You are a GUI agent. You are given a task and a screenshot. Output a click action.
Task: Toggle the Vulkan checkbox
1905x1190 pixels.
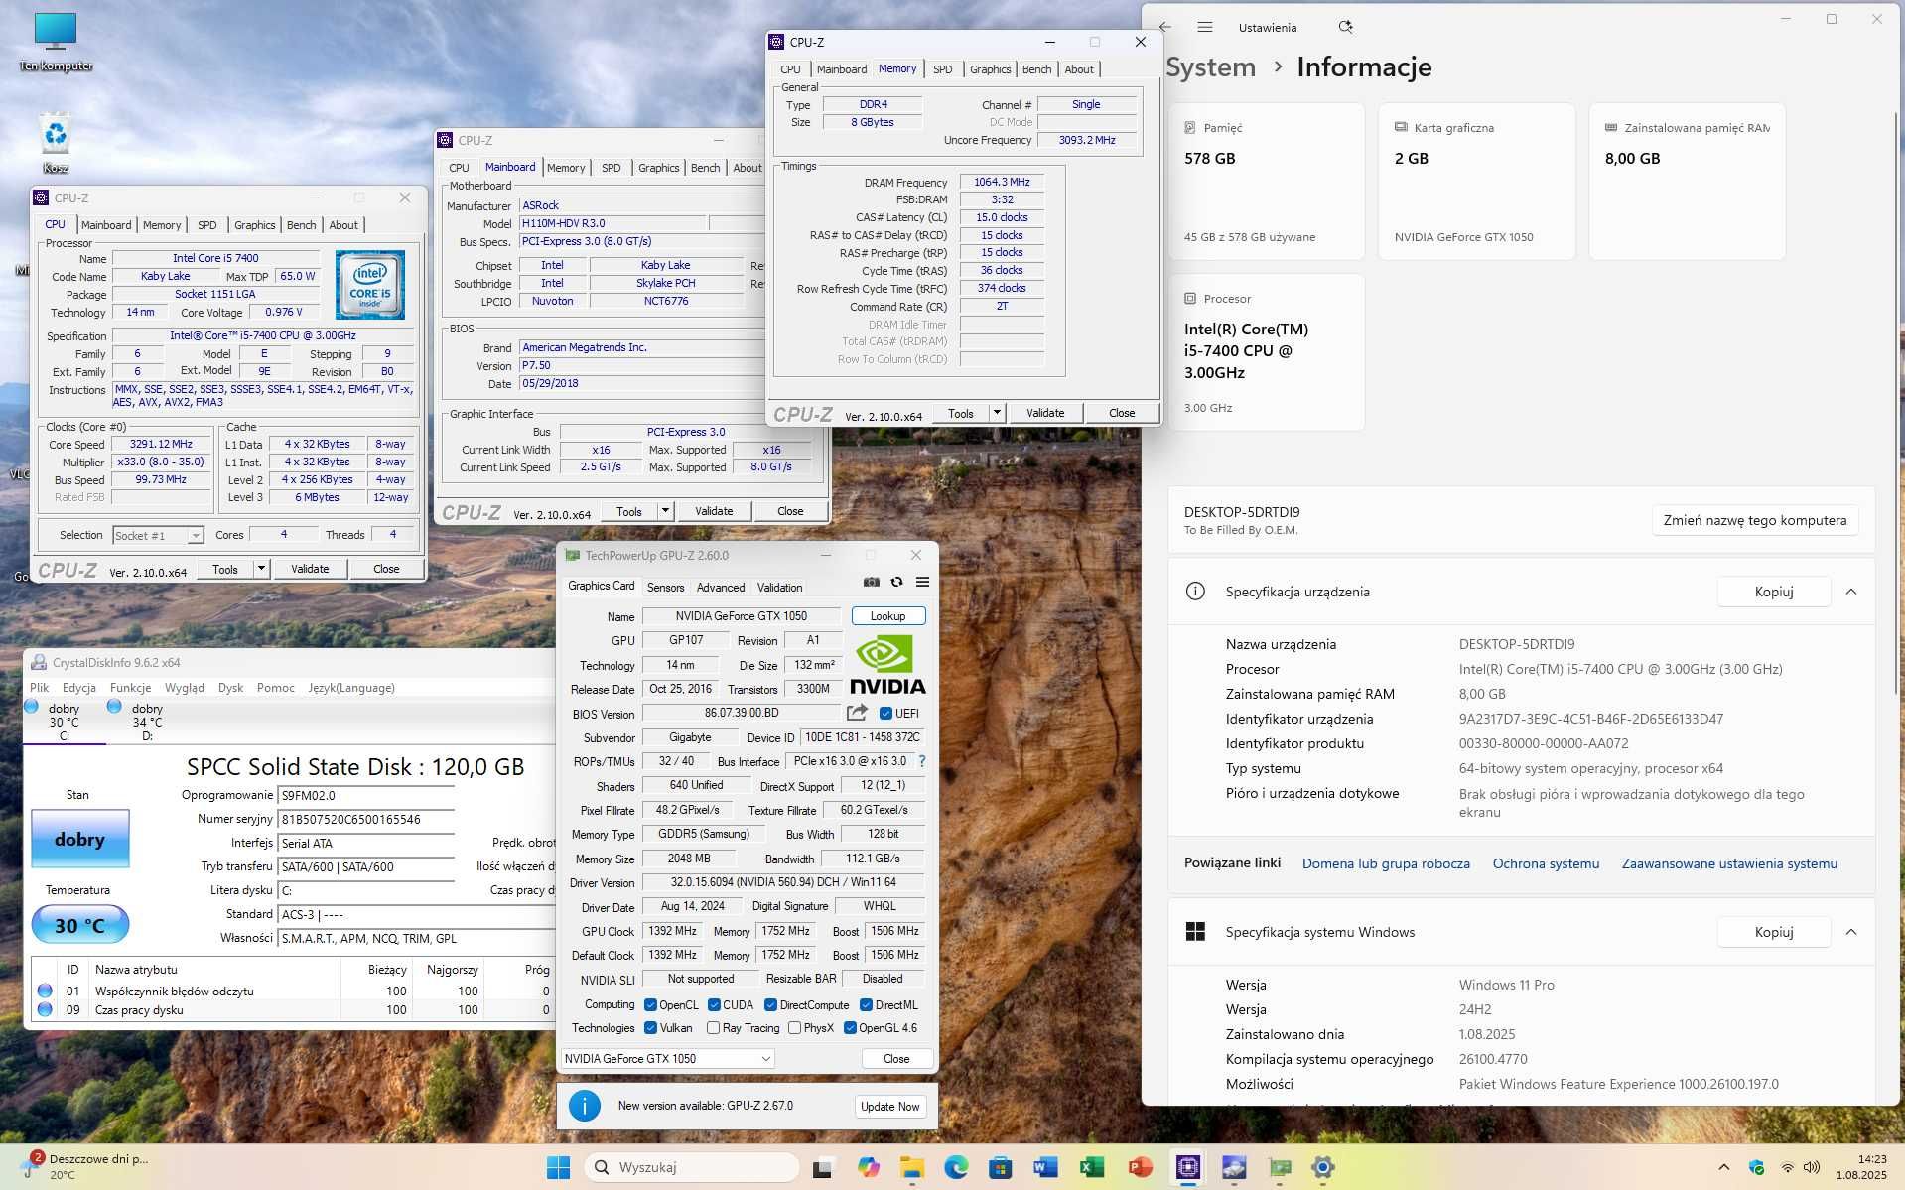coord(650,1028)
